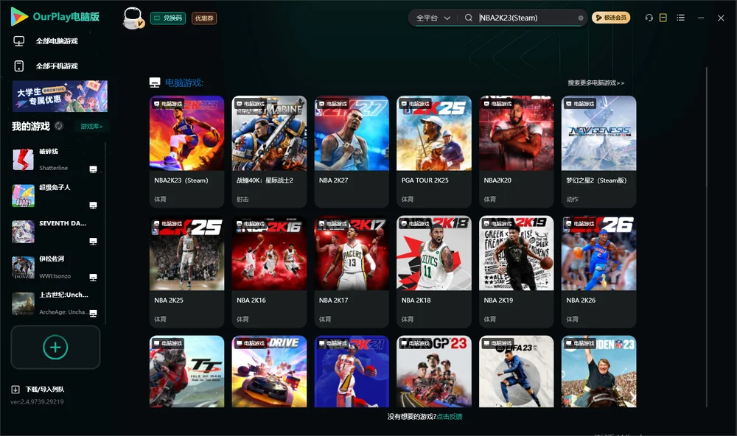Image resolution: width=737 pixels, height=436 pixels.
Task: Click the PC icon beside WWI:Isonzo
Action: [93, 277]
